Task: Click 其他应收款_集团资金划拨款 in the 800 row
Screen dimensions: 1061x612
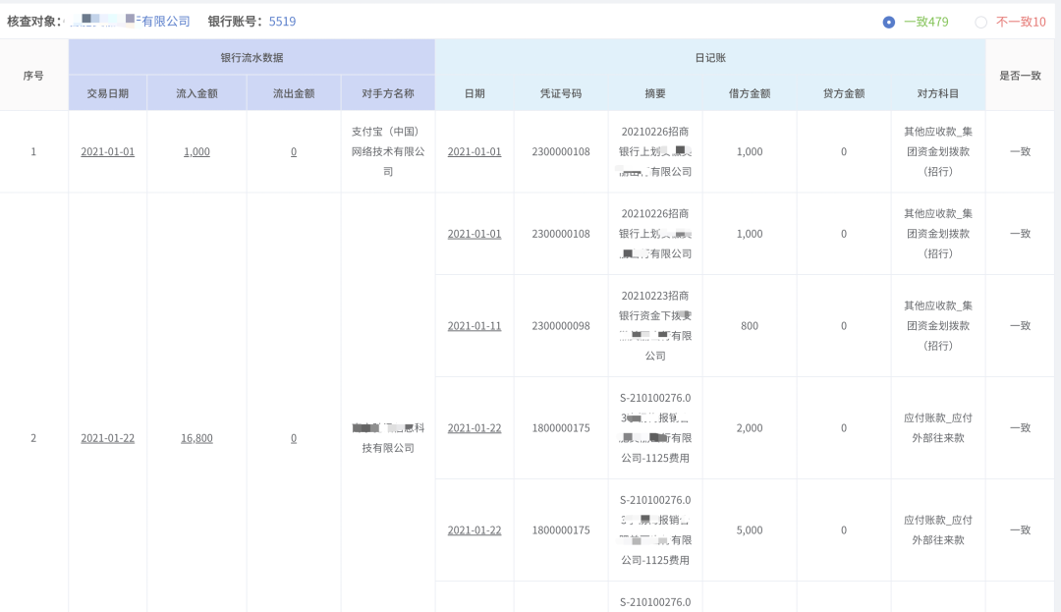Action: point(938,326)
